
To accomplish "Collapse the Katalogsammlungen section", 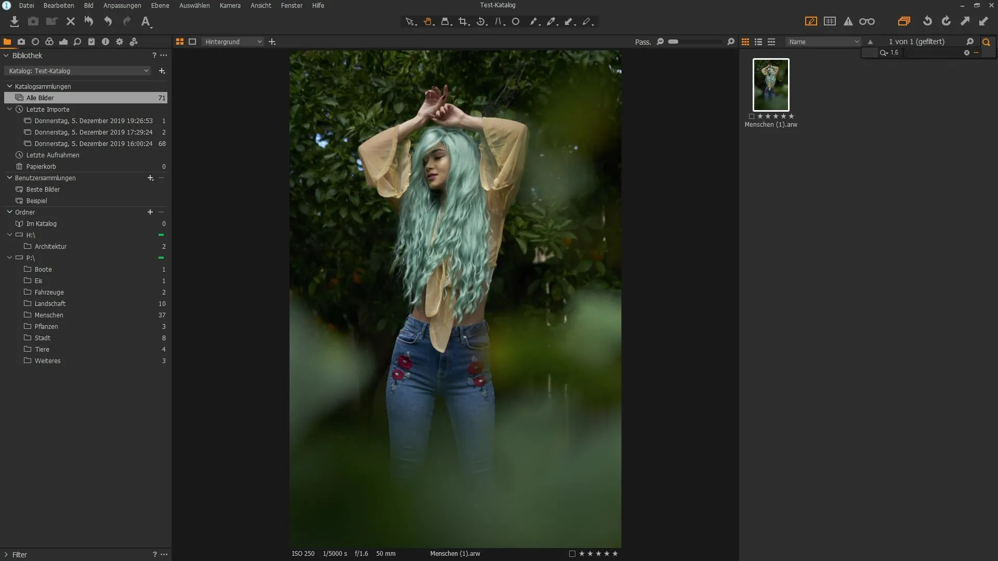I will [x=9, y=86].
